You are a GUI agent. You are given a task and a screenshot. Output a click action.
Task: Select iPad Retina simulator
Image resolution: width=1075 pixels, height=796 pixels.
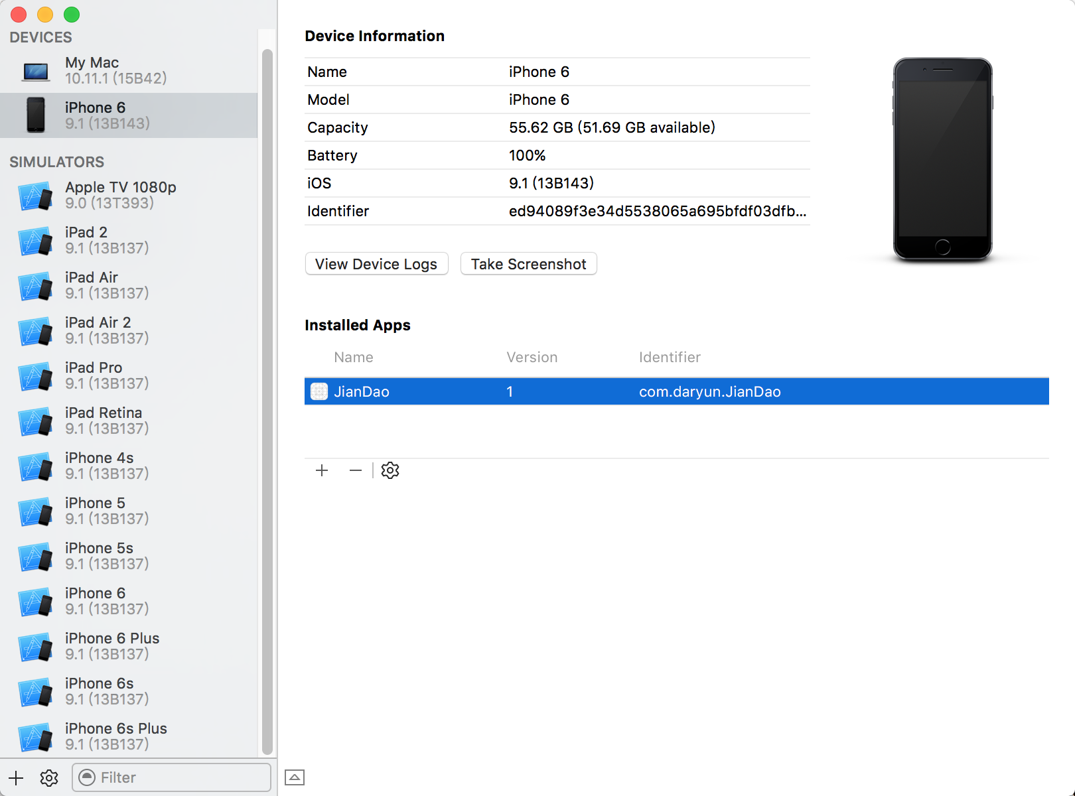point(129,421)
